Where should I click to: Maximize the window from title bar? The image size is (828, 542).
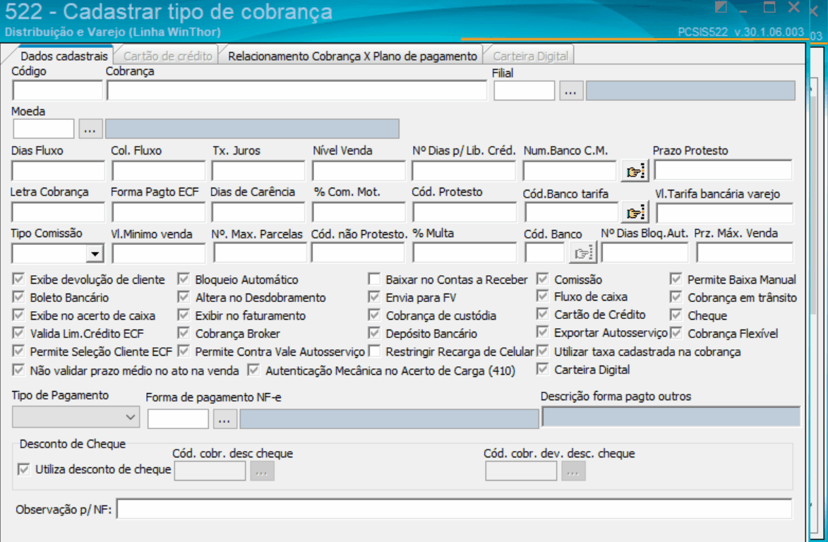[769, 7]
